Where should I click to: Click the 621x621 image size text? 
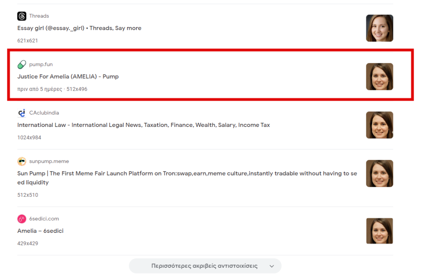click(x=28, y=41)
